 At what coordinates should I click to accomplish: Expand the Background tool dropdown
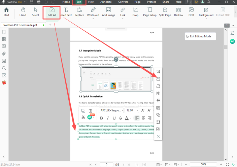pyautogui.click(x=206, y=19)
